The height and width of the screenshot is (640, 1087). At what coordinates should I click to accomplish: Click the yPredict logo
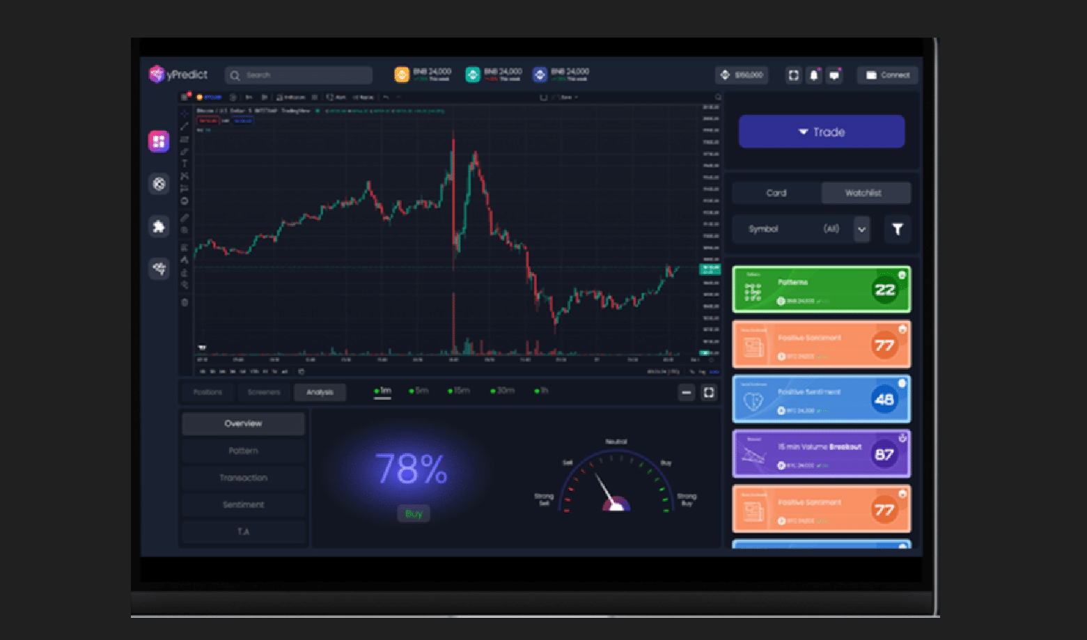tap(178, 75)
